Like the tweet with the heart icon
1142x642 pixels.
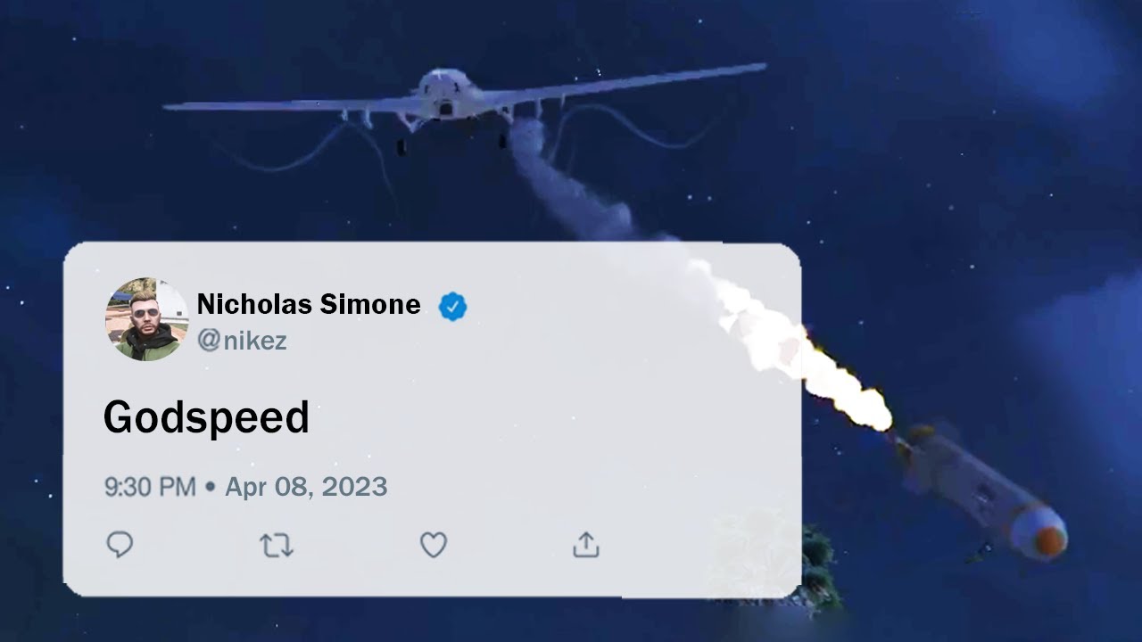[x=434, y=545]
